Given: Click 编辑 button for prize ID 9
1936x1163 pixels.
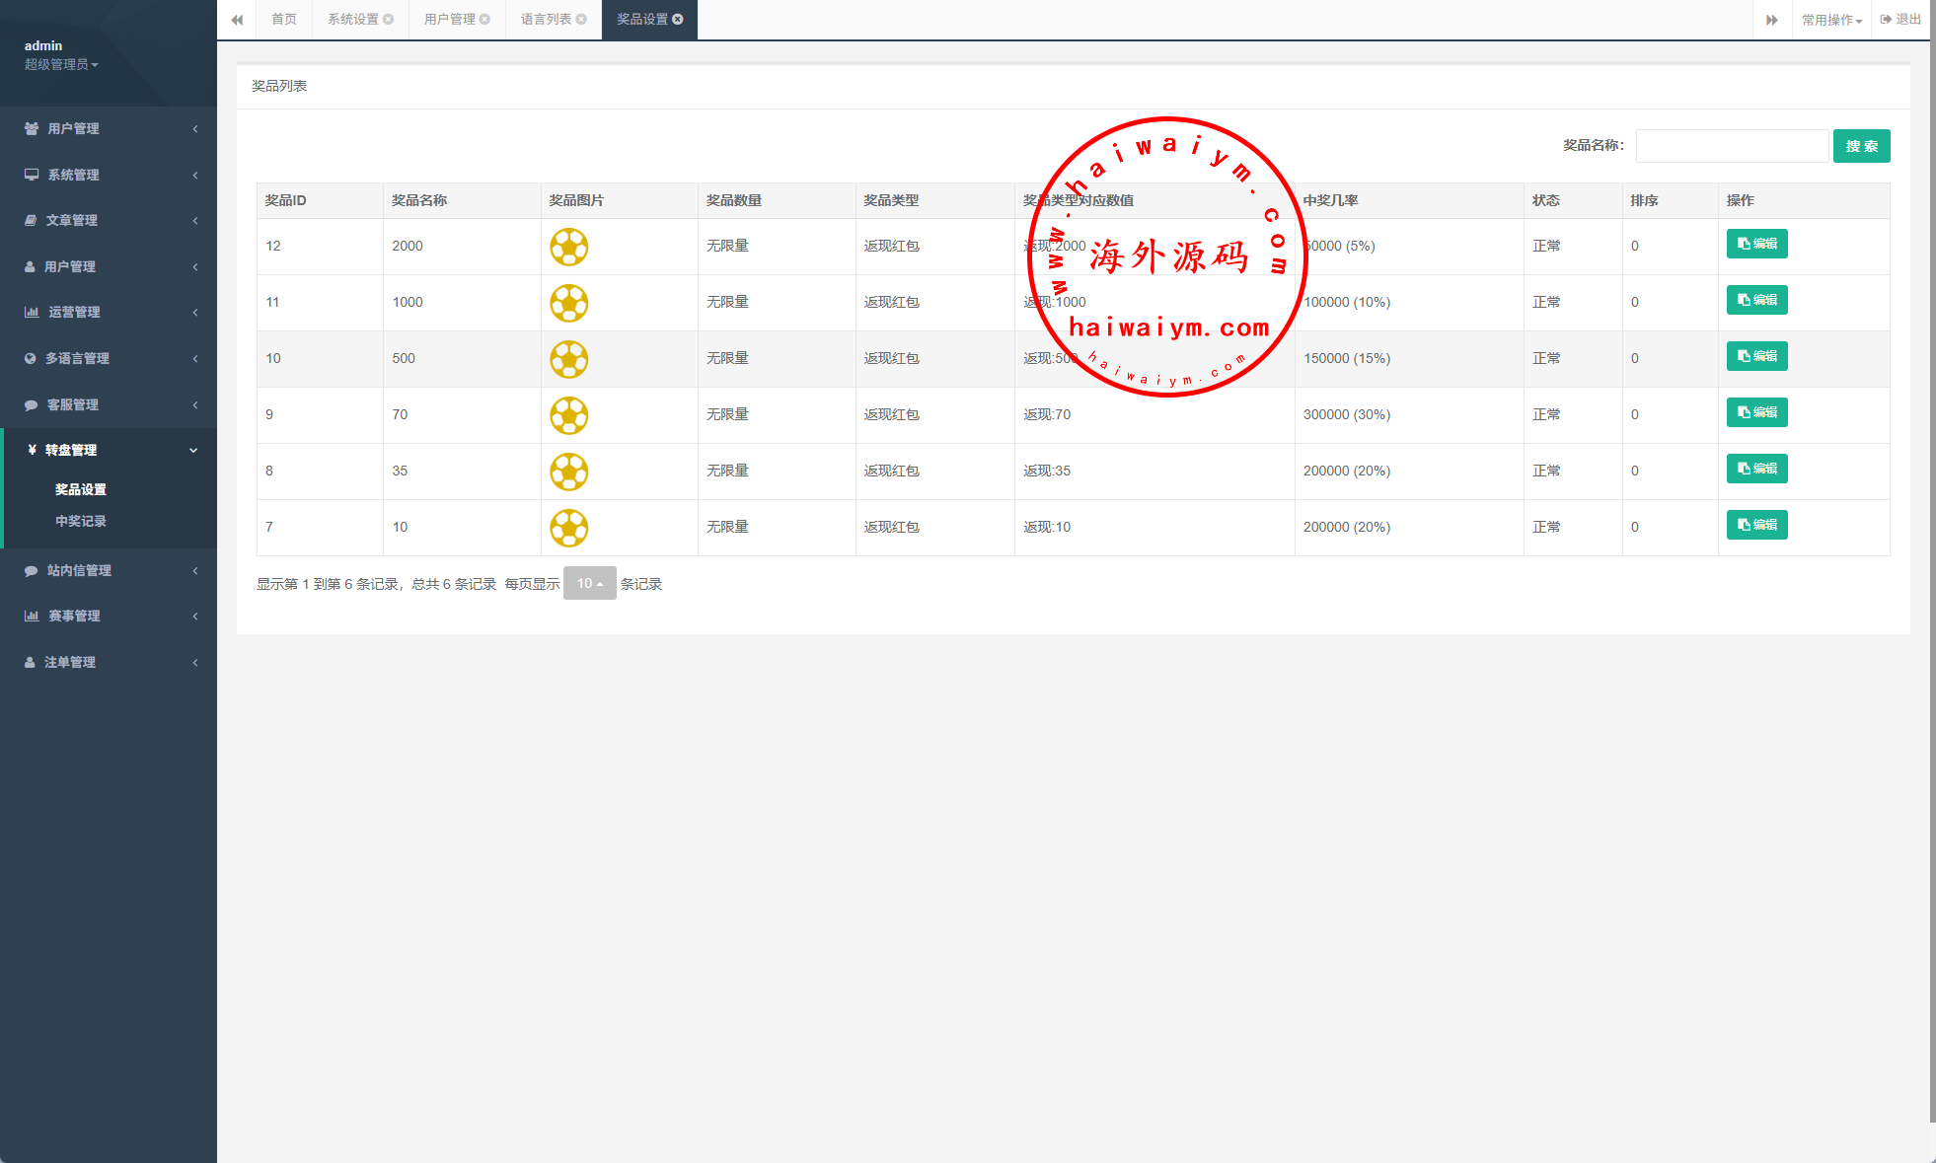Looking at the screenshot, I should tap(1756, 412).
